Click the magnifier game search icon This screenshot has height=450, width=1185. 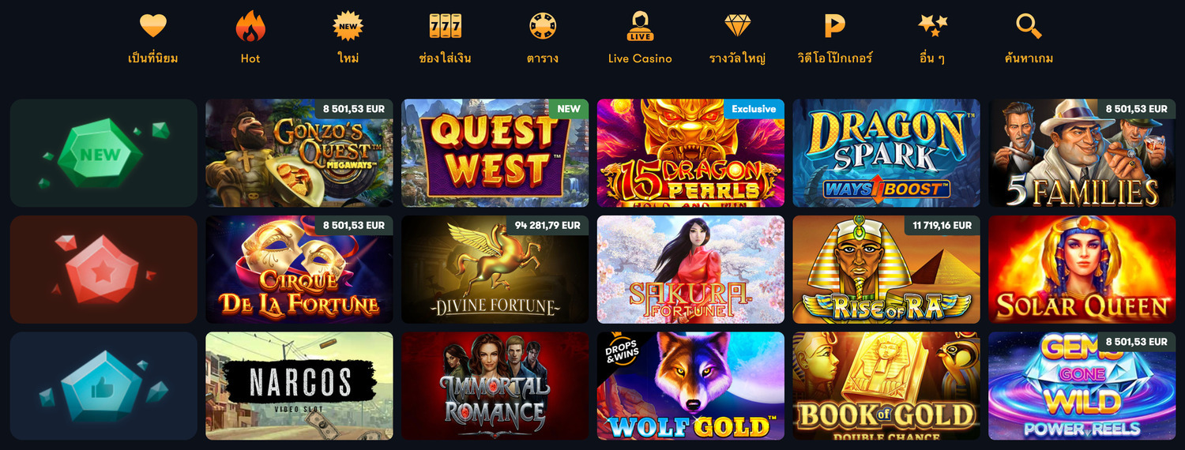[x=1029, y=26]
